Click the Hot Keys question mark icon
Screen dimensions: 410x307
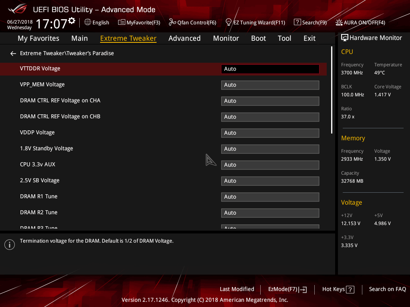pyautogui.click(x=350, y=289)
